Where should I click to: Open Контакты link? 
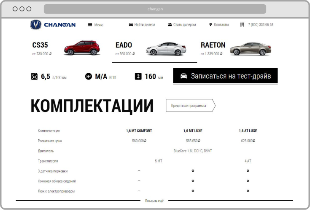(x=221, y=25)
